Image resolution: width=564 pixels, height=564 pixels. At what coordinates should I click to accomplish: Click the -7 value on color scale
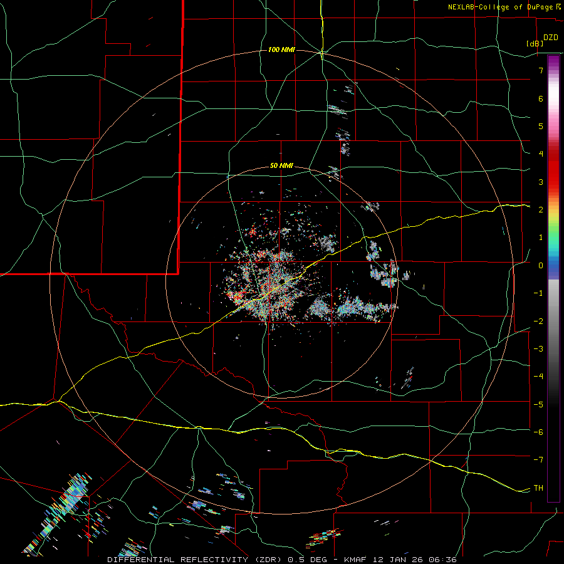(538, 460)
